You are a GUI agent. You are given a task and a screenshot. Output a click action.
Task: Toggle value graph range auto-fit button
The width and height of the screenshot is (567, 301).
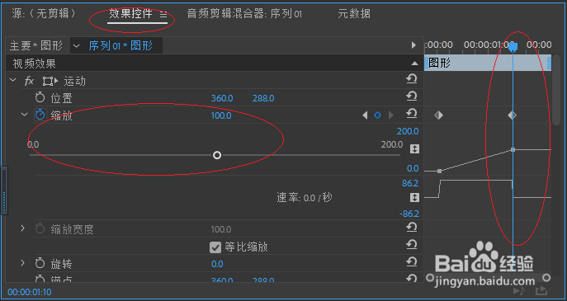[x=414, y=148]
